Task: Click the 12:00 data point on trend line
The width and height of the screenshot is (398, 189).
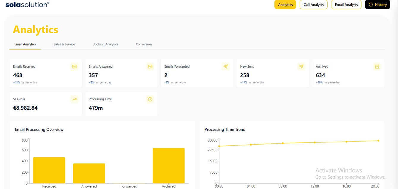Action: pos(315,142)
